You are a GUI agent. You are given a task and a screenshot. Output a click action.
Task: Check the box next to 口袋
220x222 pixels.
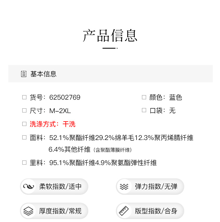(x=144, y=110)
